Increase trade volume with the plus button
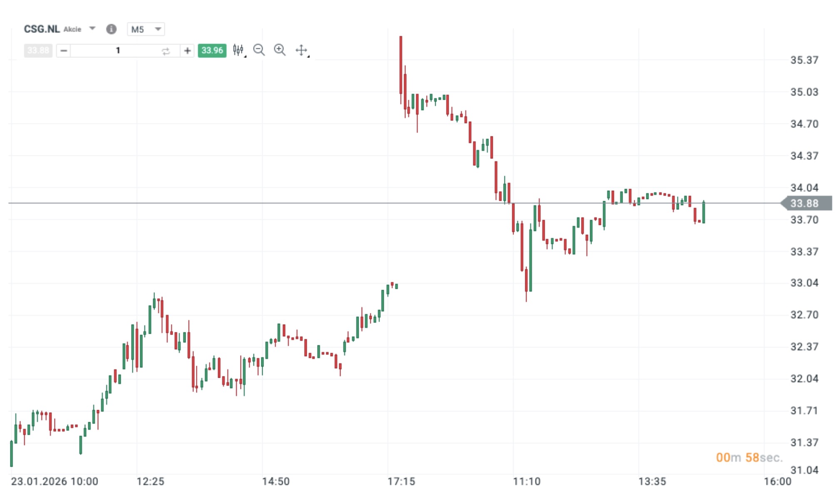Viewport: 839px width, 497px height. point(187,51)
